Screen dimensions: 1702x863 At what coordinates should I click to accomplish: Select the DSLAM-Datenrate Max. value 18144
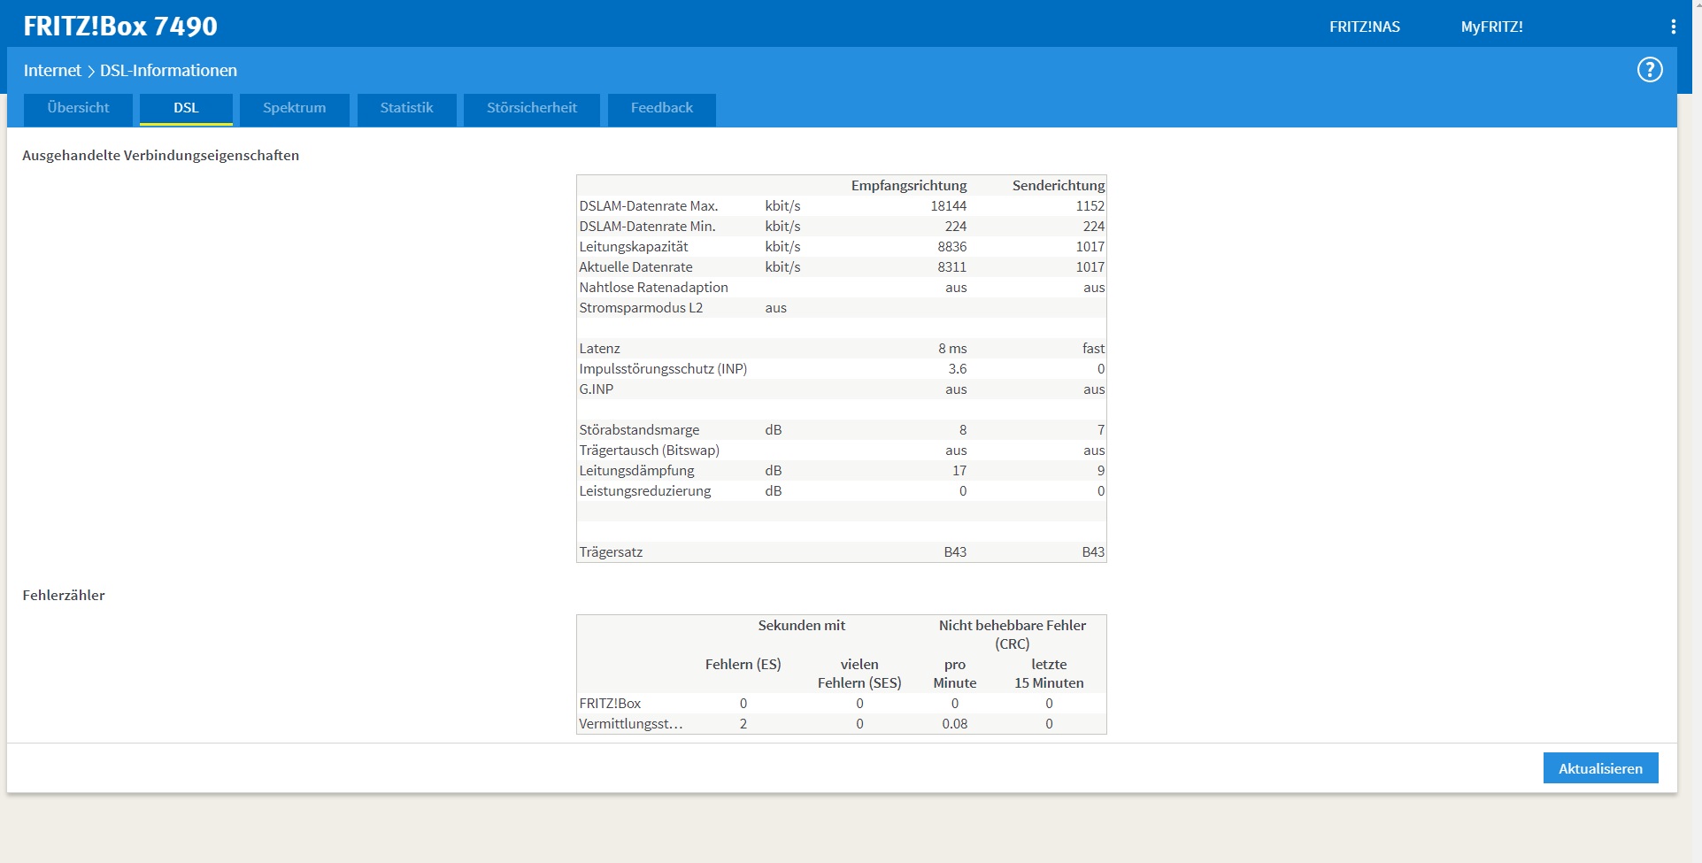[948, 205]
